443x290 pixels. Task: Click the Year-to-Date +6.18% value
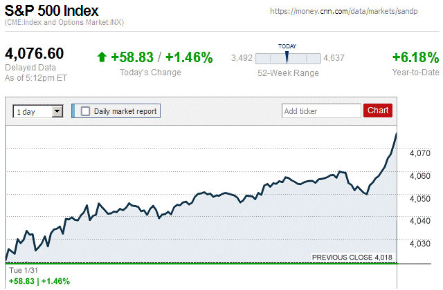click(415, 57)
